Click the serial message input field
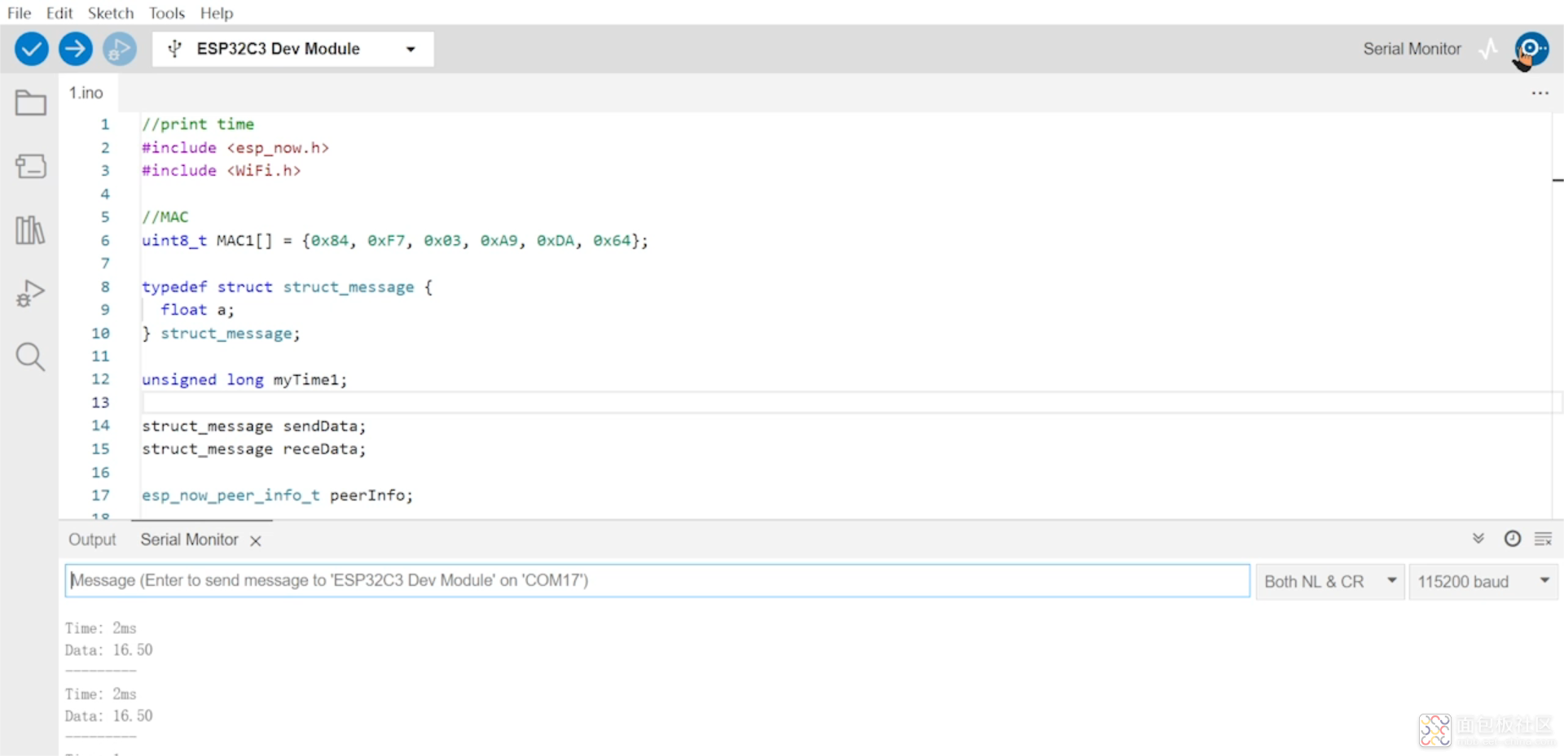1564x756 pixels. point(657,581)
